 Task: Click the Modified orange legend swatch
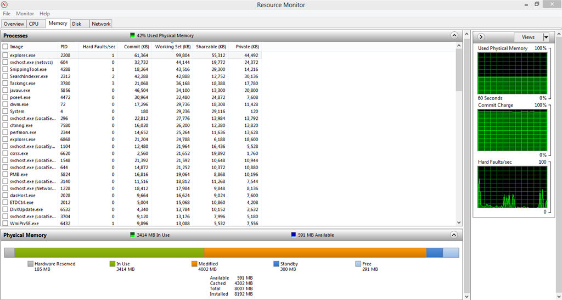(x=194, y=264)
